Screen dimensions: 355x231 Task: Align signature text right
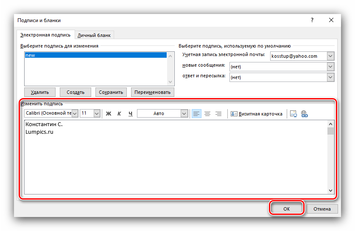(x=218, y=113)
